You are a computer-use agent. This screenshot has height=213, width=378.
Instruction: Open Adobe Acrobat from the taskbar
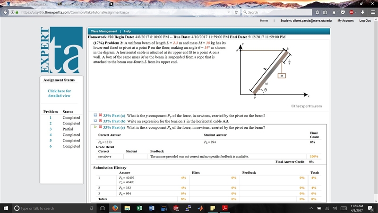pyautogui.click(x=225, y=208)
